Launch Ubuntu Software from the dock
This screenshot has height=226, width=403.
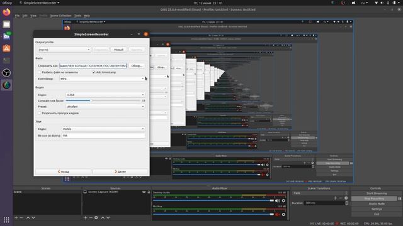pyautogui.click(x=6, y=48)
